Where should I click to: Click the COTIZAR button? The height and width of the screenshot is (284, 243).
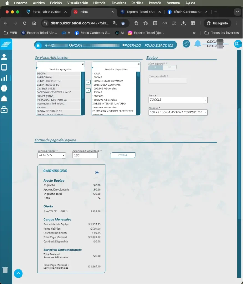[123, 155]
